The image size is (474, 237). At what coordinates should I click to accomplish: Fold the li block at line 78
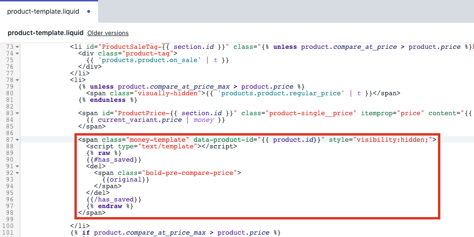coord(18,80)
